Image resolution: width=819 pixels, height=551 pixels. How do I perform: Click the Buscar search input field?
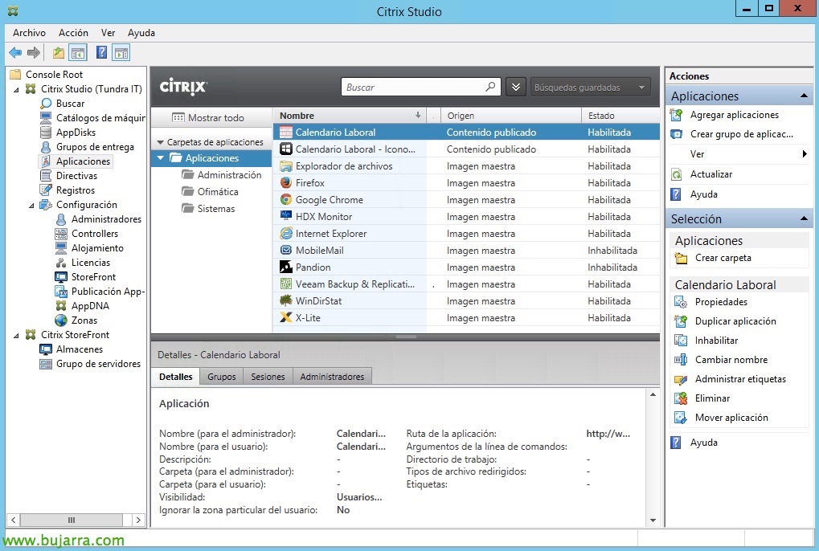pyautogui.click(x=414, y=88)
